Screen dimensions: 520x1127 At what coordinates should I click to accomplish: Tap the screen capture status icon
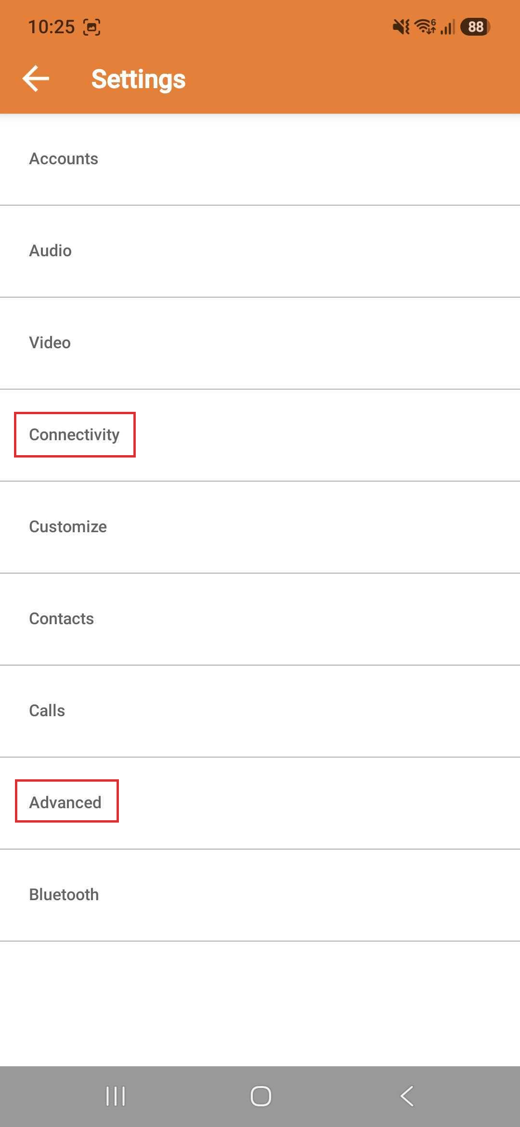point(91,27)
